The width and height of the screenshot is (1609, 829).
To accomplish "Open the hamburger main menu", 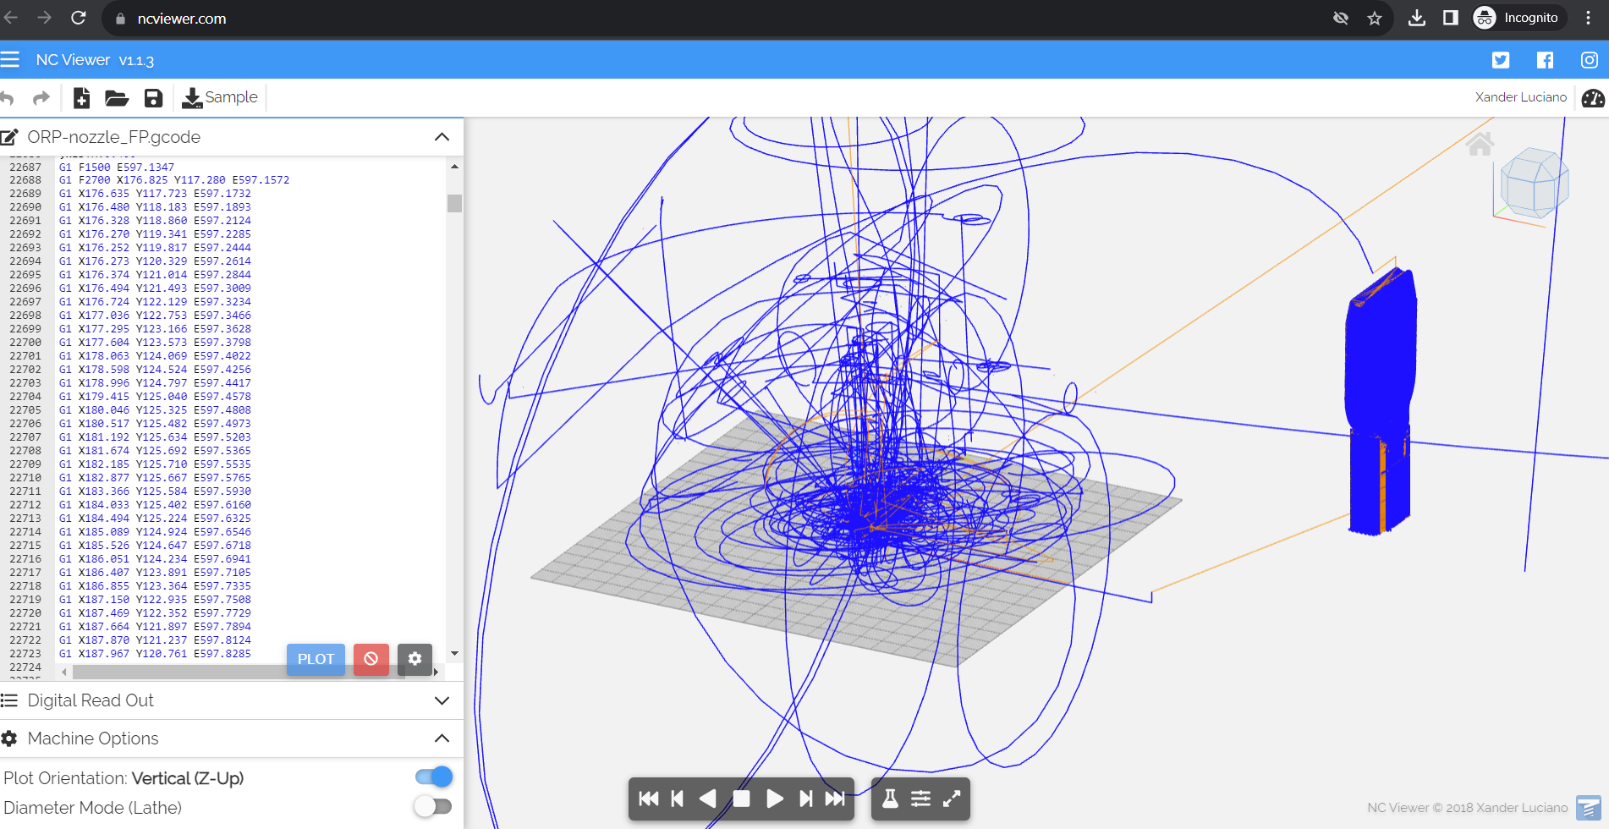I will pyautogui.click(x=10, y=60).
